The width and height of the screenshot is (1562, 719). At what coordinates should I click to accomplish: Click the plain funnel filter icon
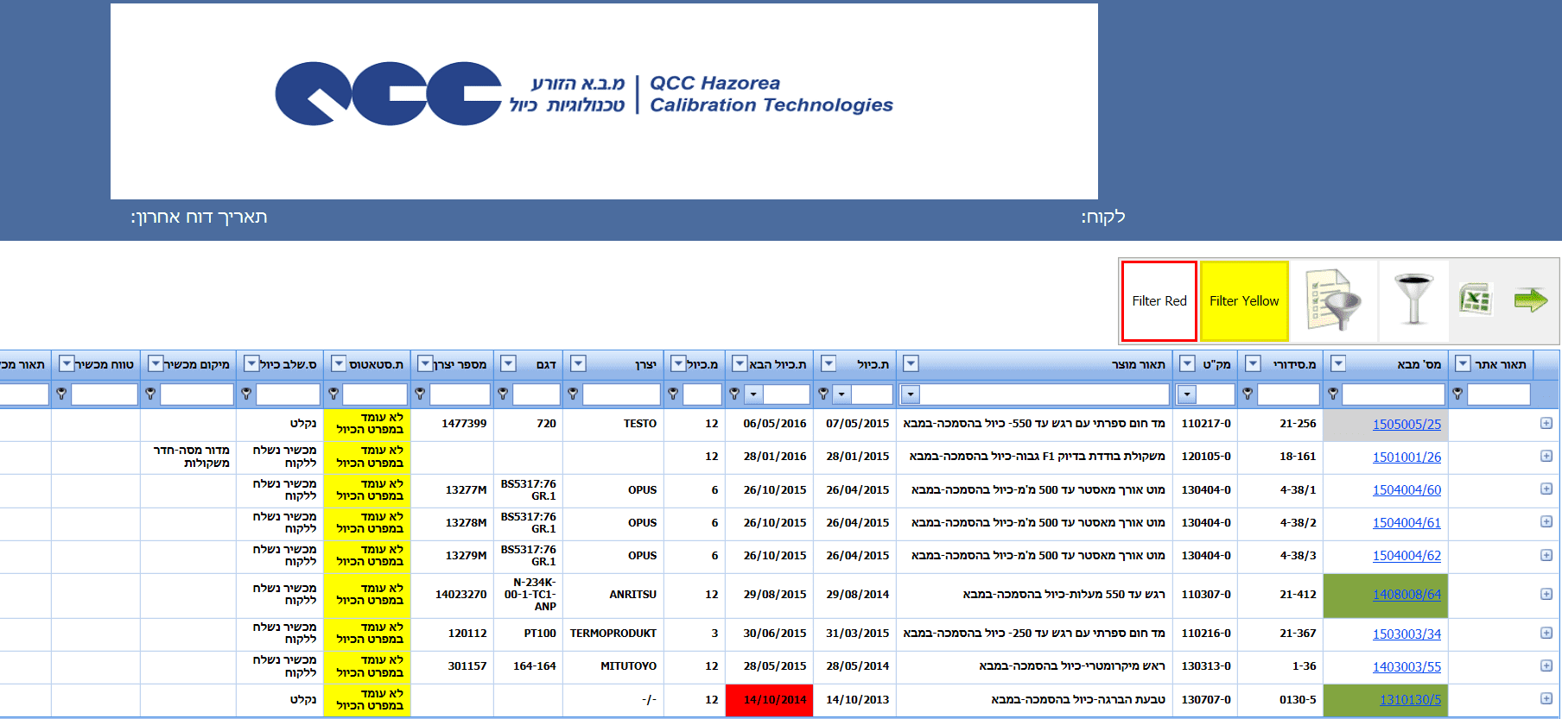(x=1413, y=300)
